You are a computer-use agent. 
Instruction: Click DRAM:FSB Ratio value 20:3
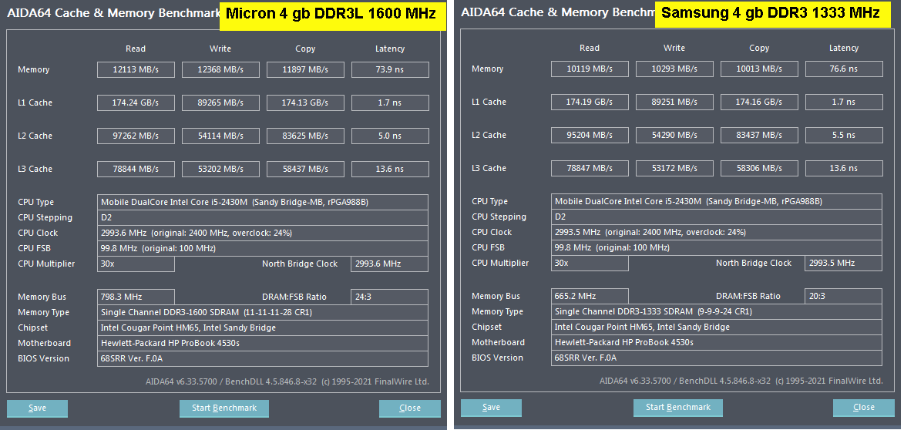click(843, 296)
